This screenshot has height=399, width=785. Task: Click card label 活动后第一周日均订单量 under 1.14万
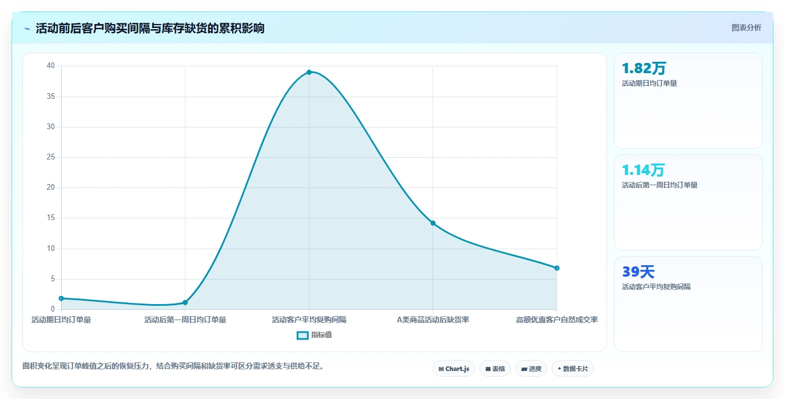tap(660, 185)
